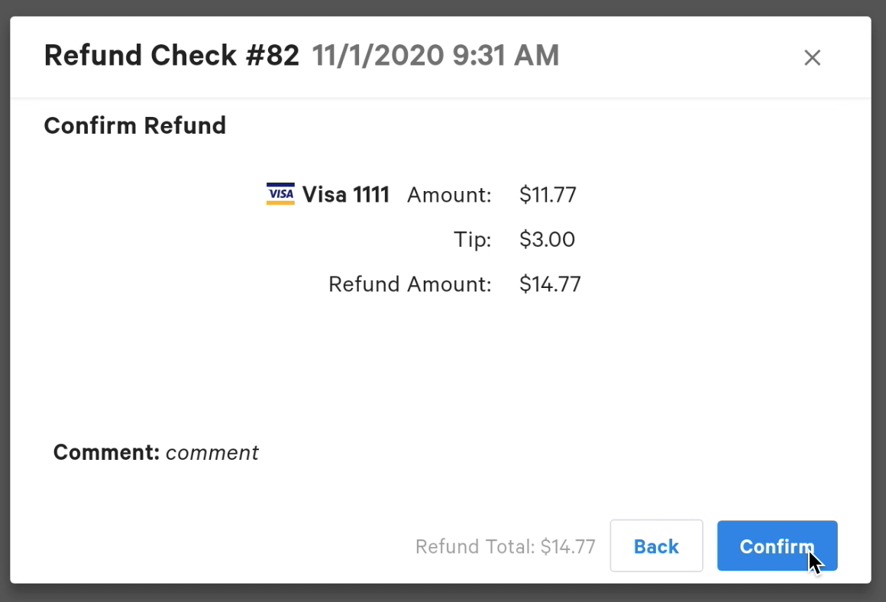Screen dimensions: 886x602
Task: Click the Refund Amount value $14.77
Action: coord(550,283)
